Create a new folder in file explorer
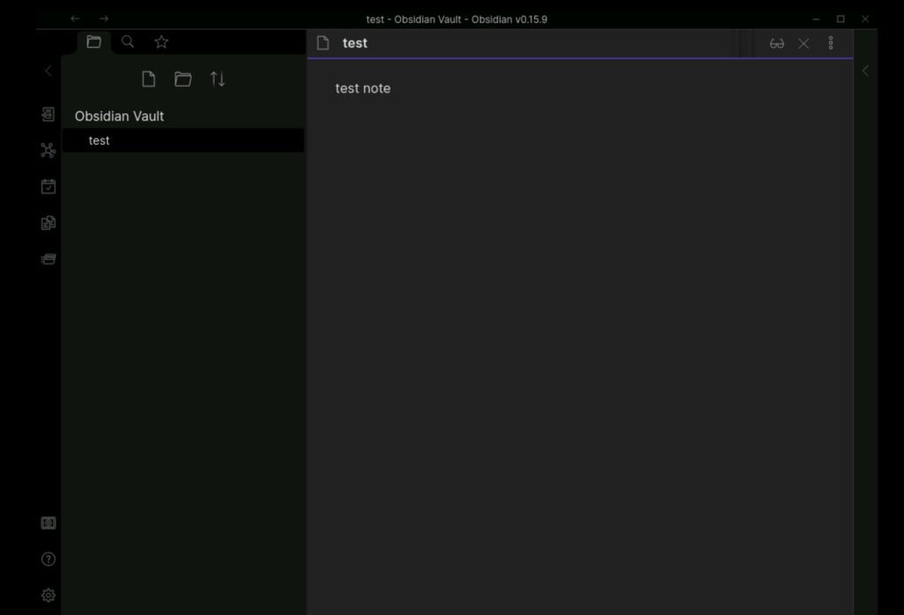Image resolution: width=904 pixels, height=615 pixels. (183, 80)
